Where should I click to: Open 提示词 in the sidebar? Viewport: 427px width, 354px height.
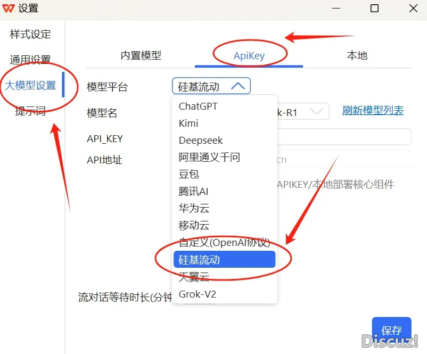click(x=30, y=111)
